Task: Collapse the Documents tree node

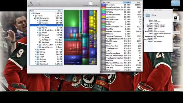Action: tap(35, 18)
